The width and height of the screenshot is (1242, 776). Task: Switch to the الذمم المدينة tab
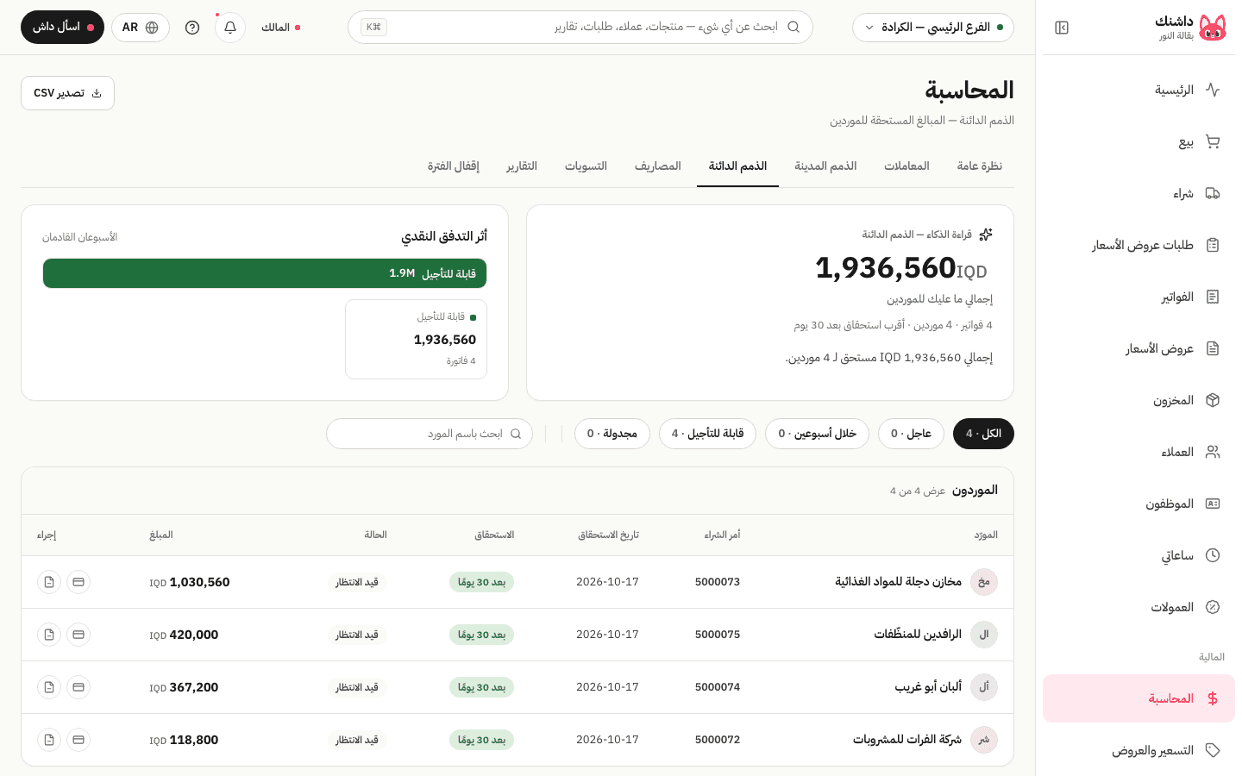click(x=825, y=166)
